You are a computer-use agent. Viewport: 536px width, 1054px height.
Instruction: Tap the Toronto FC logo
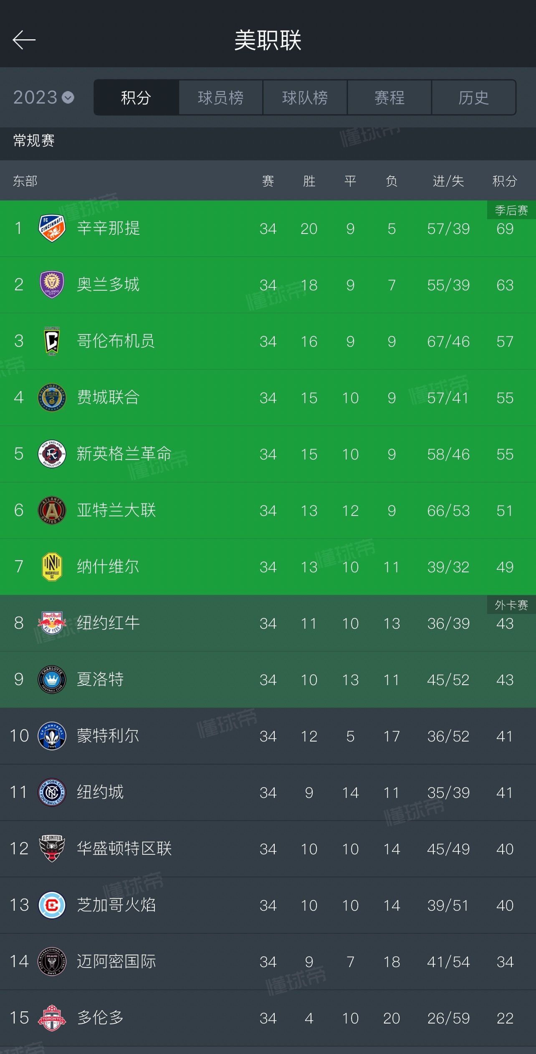(x=52, y=1018)
